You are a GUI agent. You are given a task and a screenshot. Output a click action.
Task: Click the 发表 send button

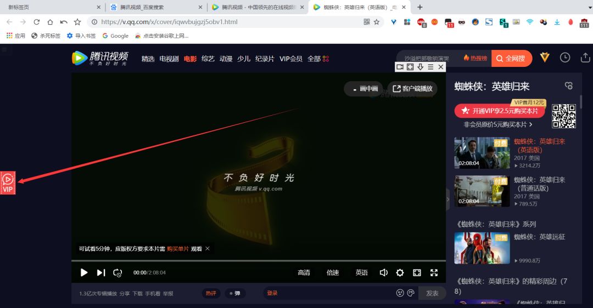(432, 293)
